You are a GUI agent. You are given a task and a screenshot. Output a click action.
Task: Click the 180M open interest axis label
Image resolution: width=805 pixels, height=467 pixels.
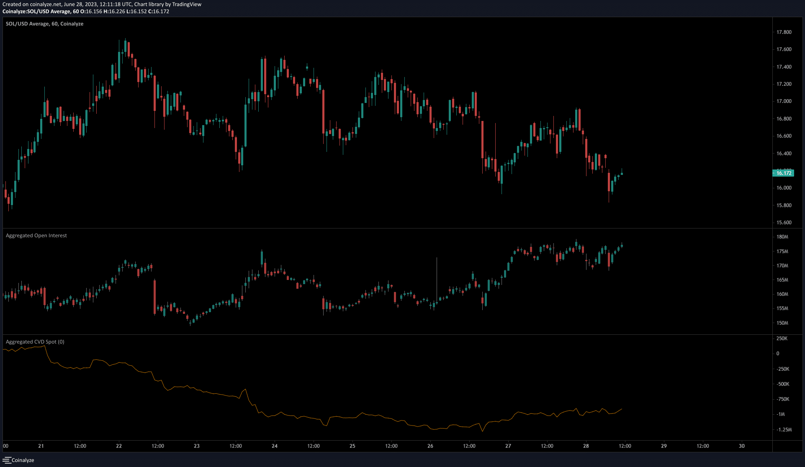782,237
